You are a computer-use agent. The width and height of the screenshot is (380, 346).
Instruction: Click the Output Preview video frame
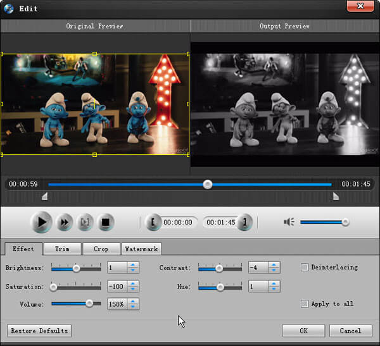[285, 104]
